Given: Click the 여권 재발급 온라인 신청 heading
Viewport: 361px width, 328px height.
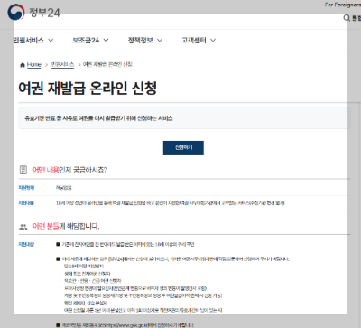Looking at the screenshot, I should tap(88, 88).
